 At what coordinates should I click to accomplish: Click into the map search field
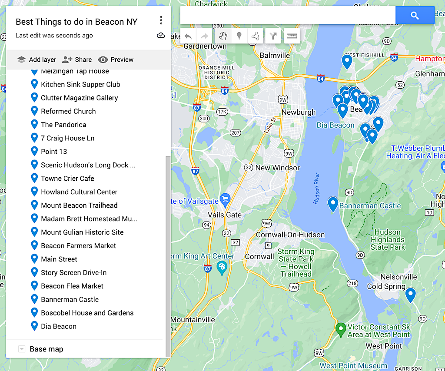[x=288, y=15]
